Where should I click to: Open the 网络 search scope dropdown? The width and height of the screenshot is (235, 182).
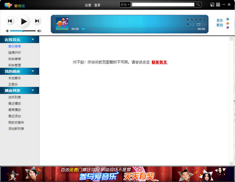click(x=125, y=5)
